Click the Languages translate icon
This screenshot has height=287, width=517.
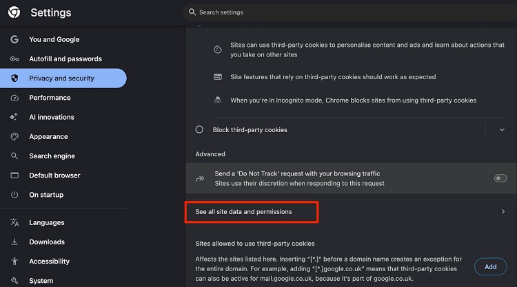14,222
